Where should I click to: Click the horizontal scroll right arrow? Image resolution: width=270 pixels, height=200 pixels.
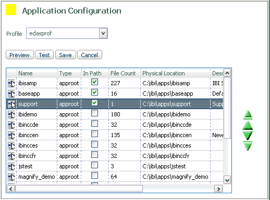(x=218, y=189)
